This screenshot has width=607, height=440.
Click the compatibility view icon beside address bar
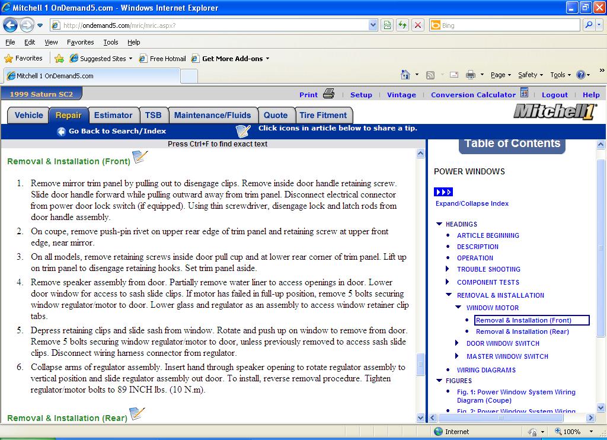[387, 25]
